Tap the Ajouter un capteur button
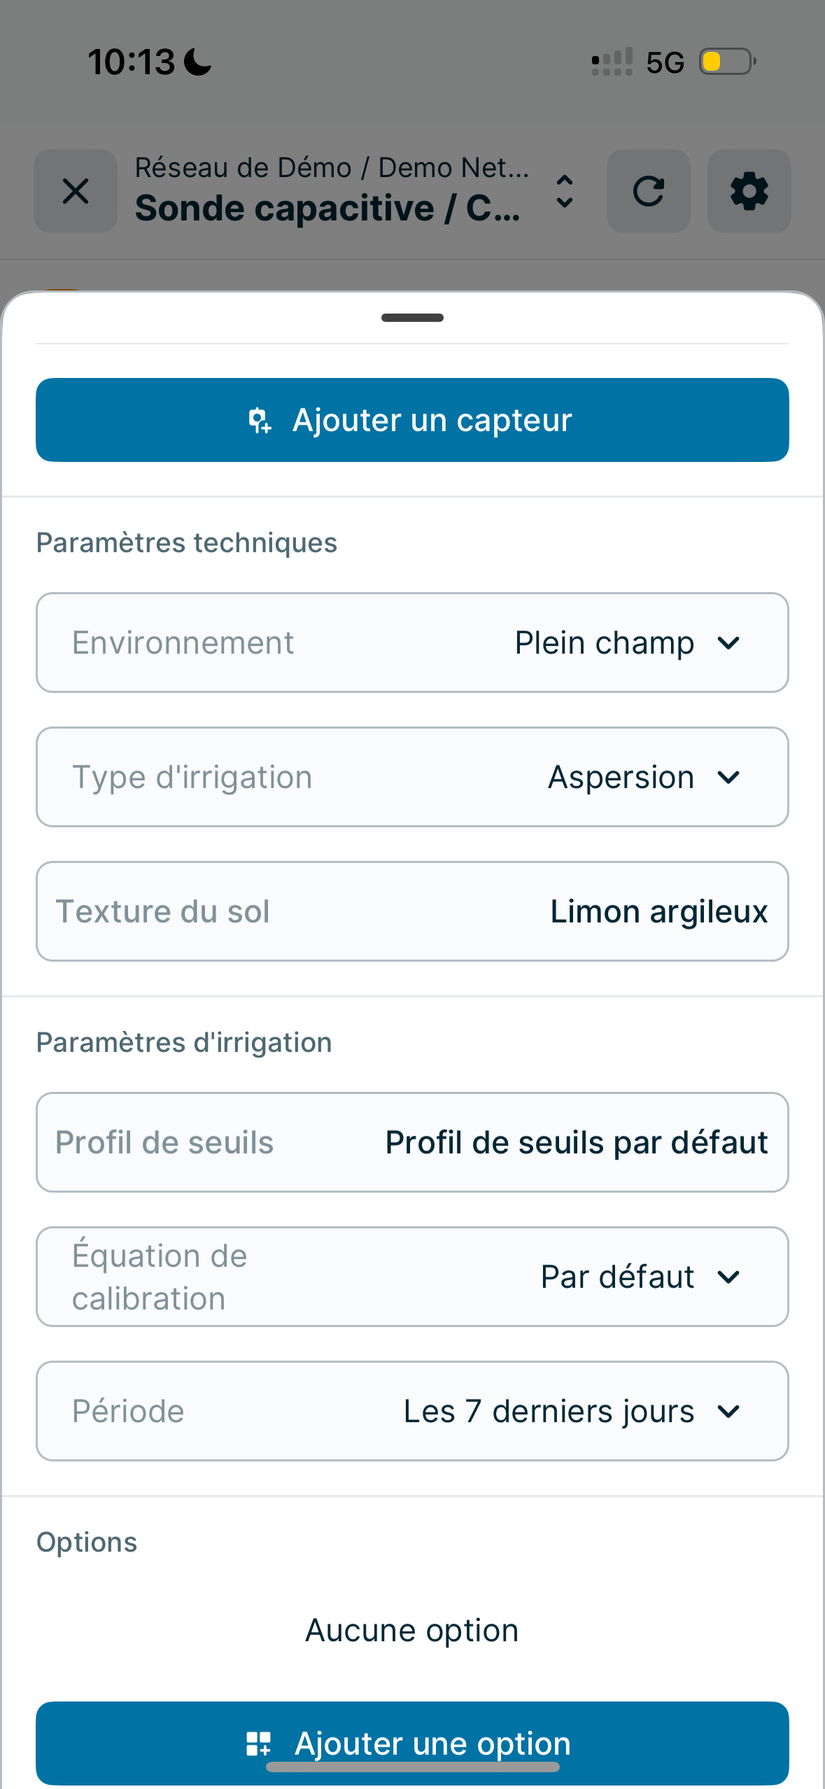 412,420
